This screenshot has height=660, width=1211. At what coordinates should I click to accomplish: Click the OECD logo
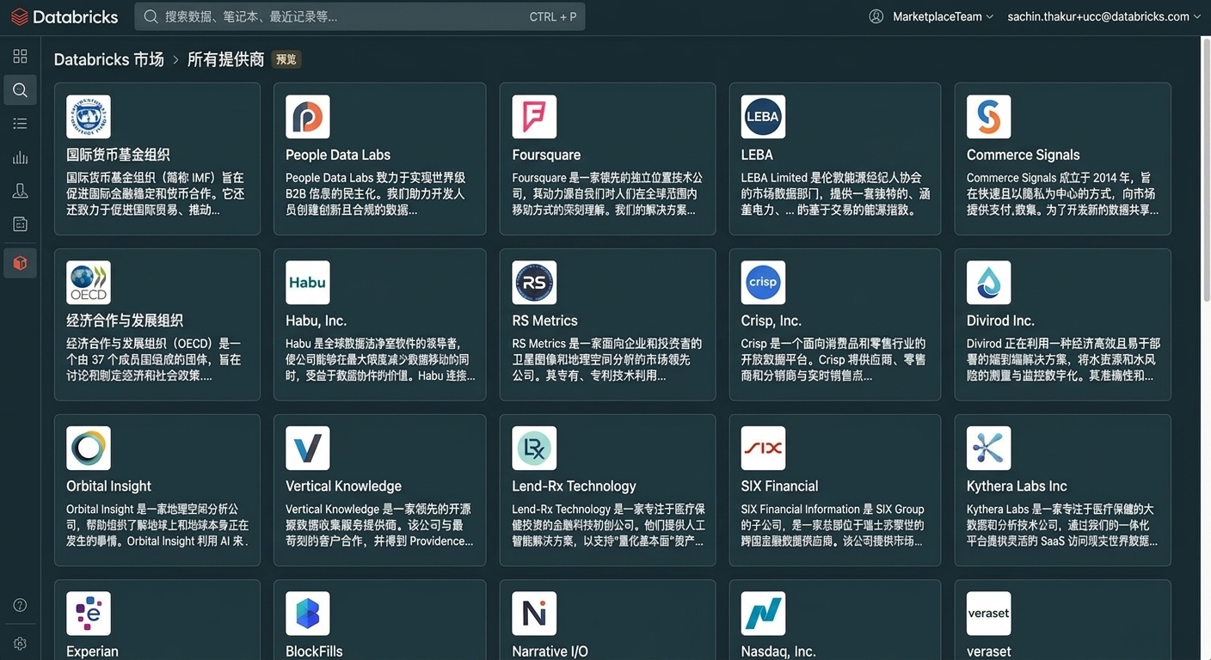pyautogui.click(x=89, y=283)
